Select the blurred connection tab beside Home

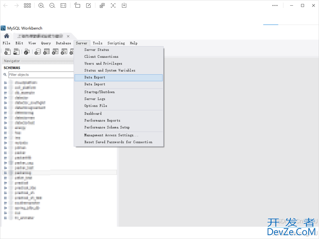pyautogui.click(x=40, y=36)
